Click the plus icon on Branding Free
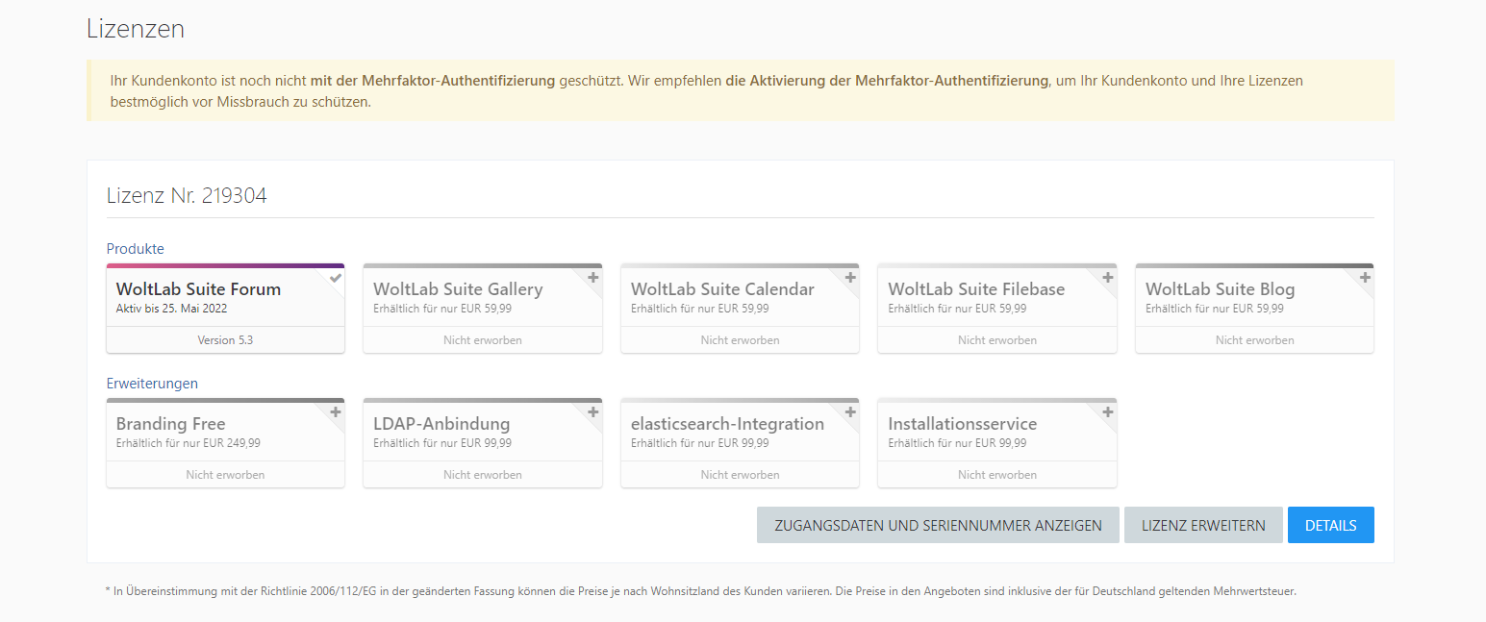The height and width of the screenshot is (622, 1486). click(336, 412)
